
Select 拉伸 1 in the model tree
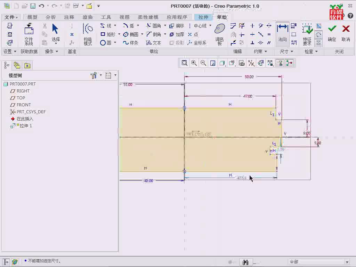(21, 126)
